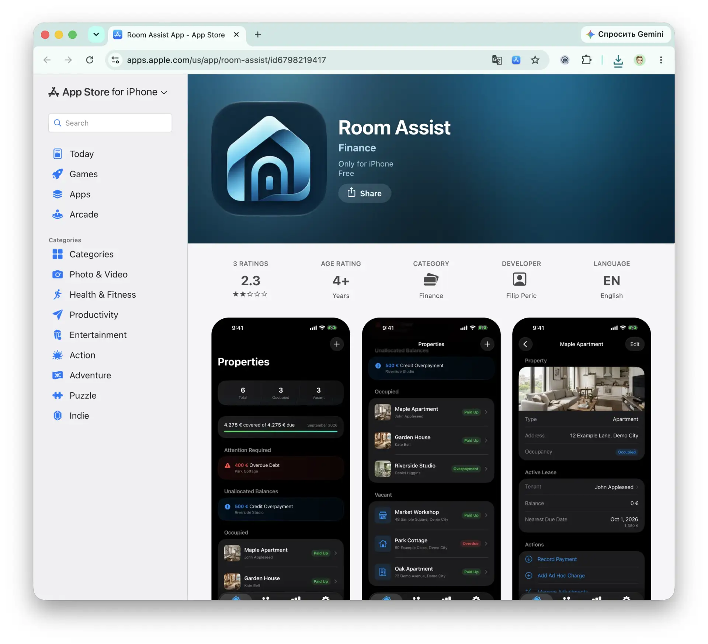Open Categories in the sidebar

tap(91, 254)
